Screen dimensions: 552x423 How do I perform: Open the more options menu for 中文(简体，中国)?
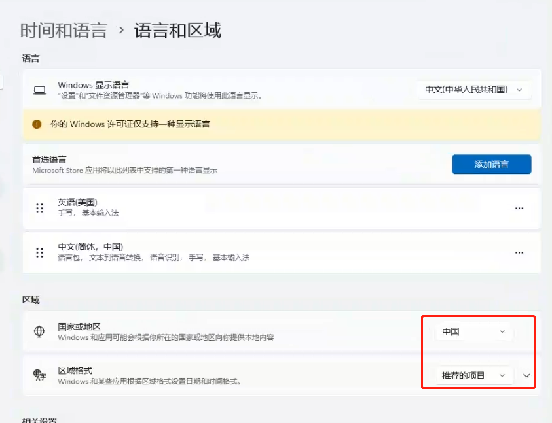(519, 252)
